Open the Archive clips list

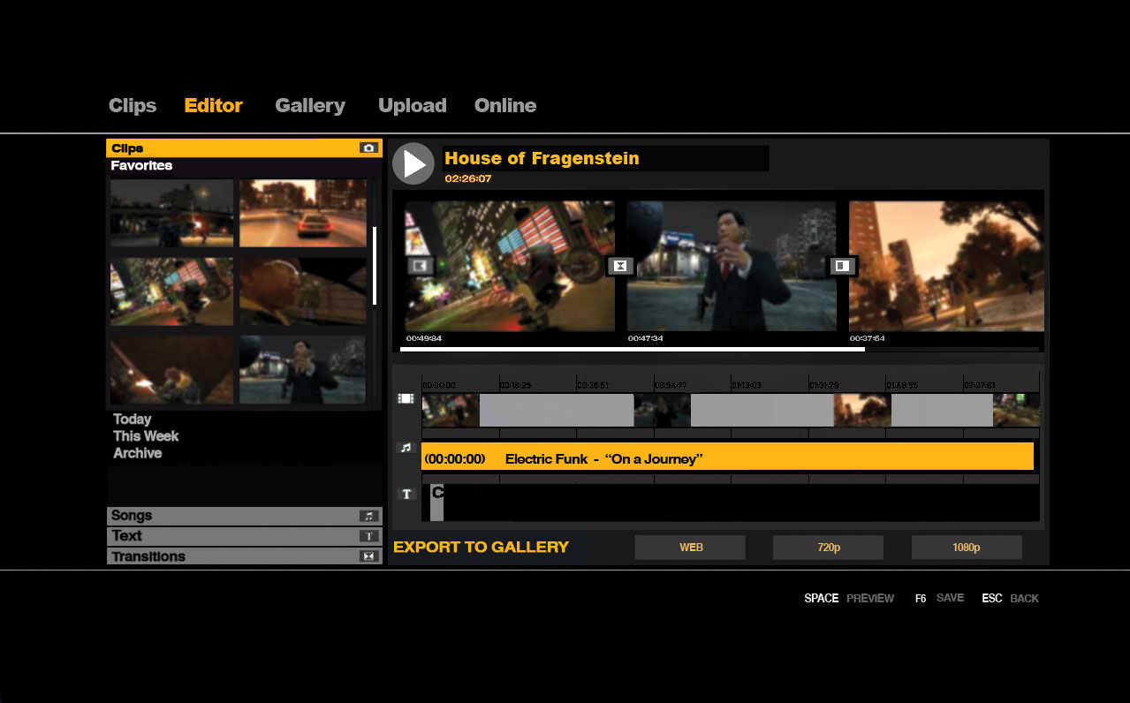[137, 453]
